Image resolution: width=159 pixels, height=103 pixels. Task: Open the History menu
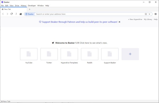[x=24, y=6]
